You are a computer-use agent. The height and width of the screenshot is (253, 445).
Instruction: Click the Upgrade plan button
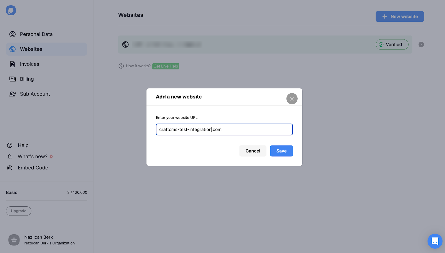tap(19, 211)
